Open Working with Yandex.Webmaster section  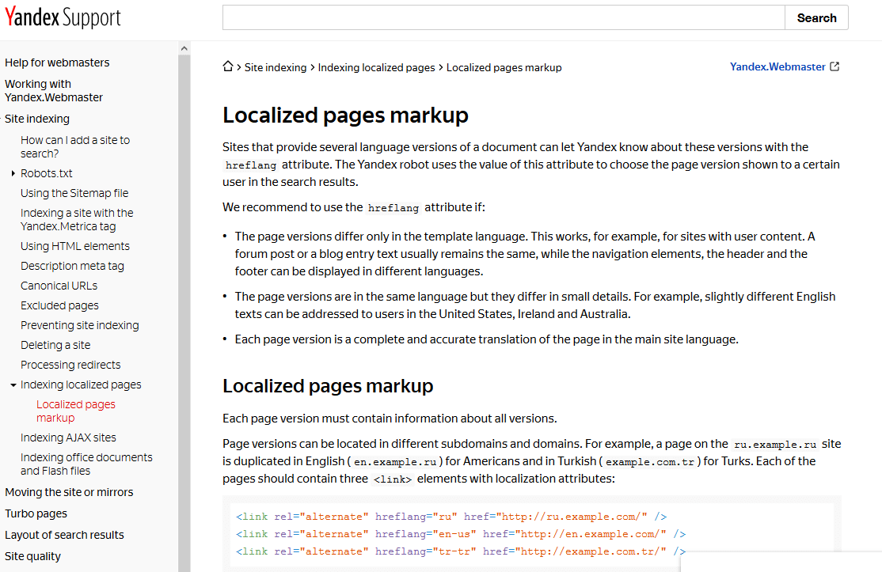53,90
